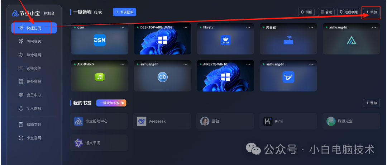Click the 远程文件 folder icon
This screenshot has height=165, width=387.
pyautogui.click(x=21, y=68)
